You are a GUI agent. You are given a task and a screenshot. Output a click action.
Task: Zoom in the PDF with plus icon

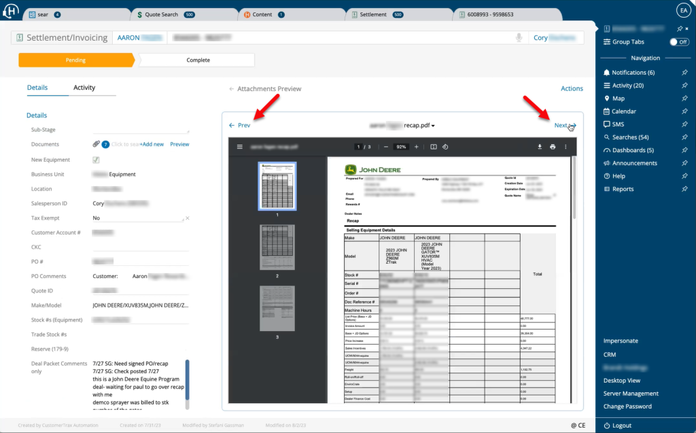coord(417,147)
